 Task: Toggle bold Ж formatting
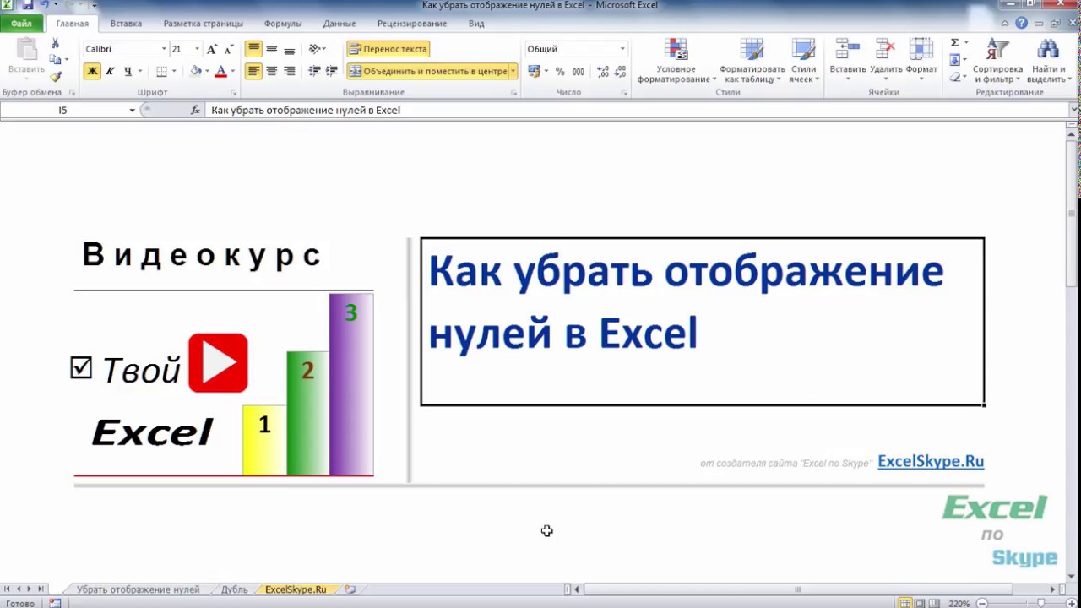pyautogui.click(x=92, y=72)
